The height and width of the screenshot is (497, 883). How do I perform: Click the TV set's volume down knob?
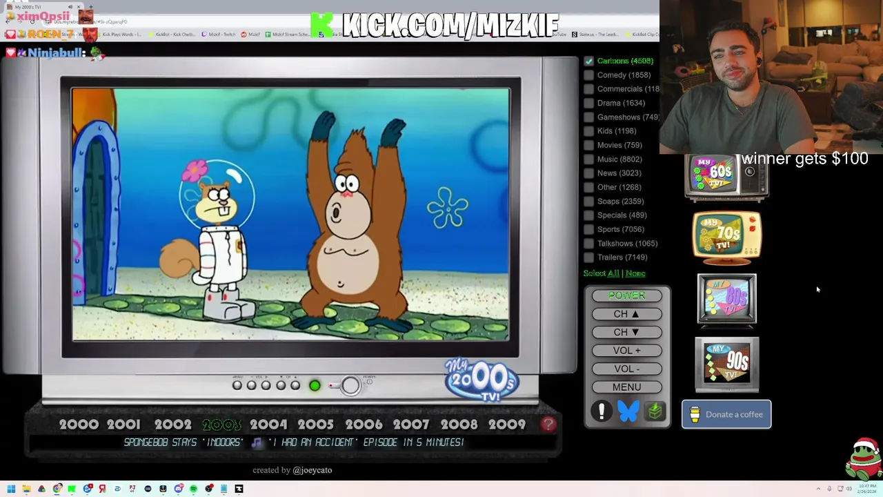pyautogui.click(x=251, y=385)
